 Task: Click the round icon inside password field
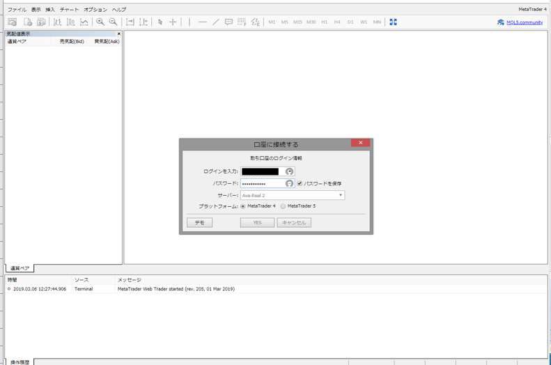coord(289,183)
